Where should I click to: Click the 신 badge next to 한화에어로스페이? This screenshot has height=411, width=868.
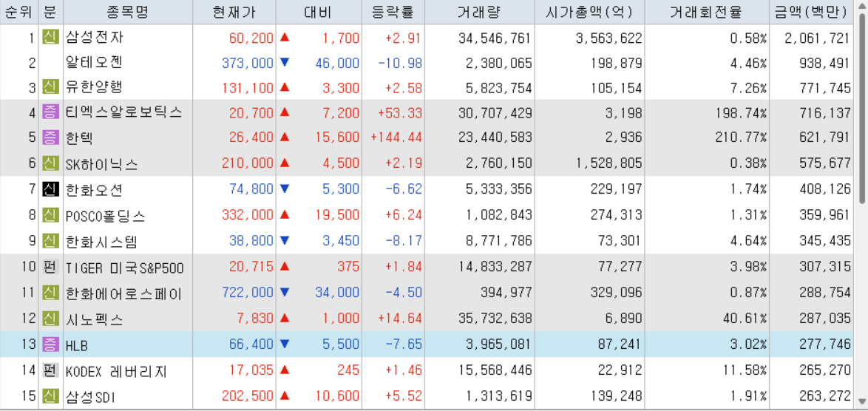51,292
